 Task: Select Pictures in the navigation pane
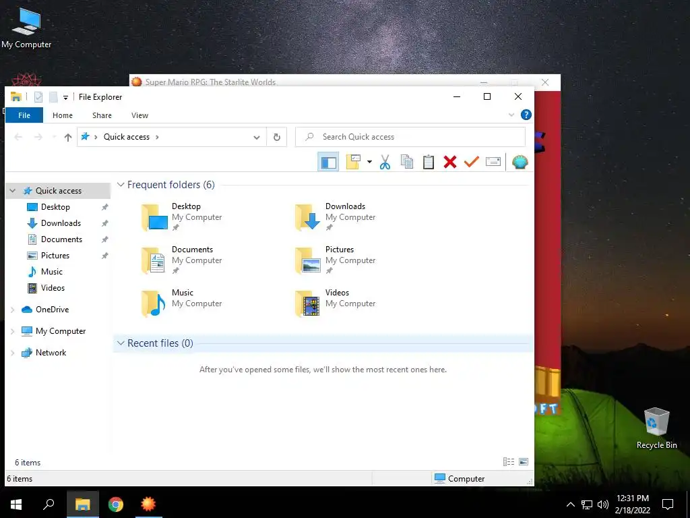[55, 256]
